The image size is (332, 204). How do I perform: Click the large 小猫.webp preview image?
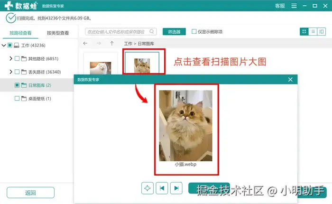tap(185, 126)
